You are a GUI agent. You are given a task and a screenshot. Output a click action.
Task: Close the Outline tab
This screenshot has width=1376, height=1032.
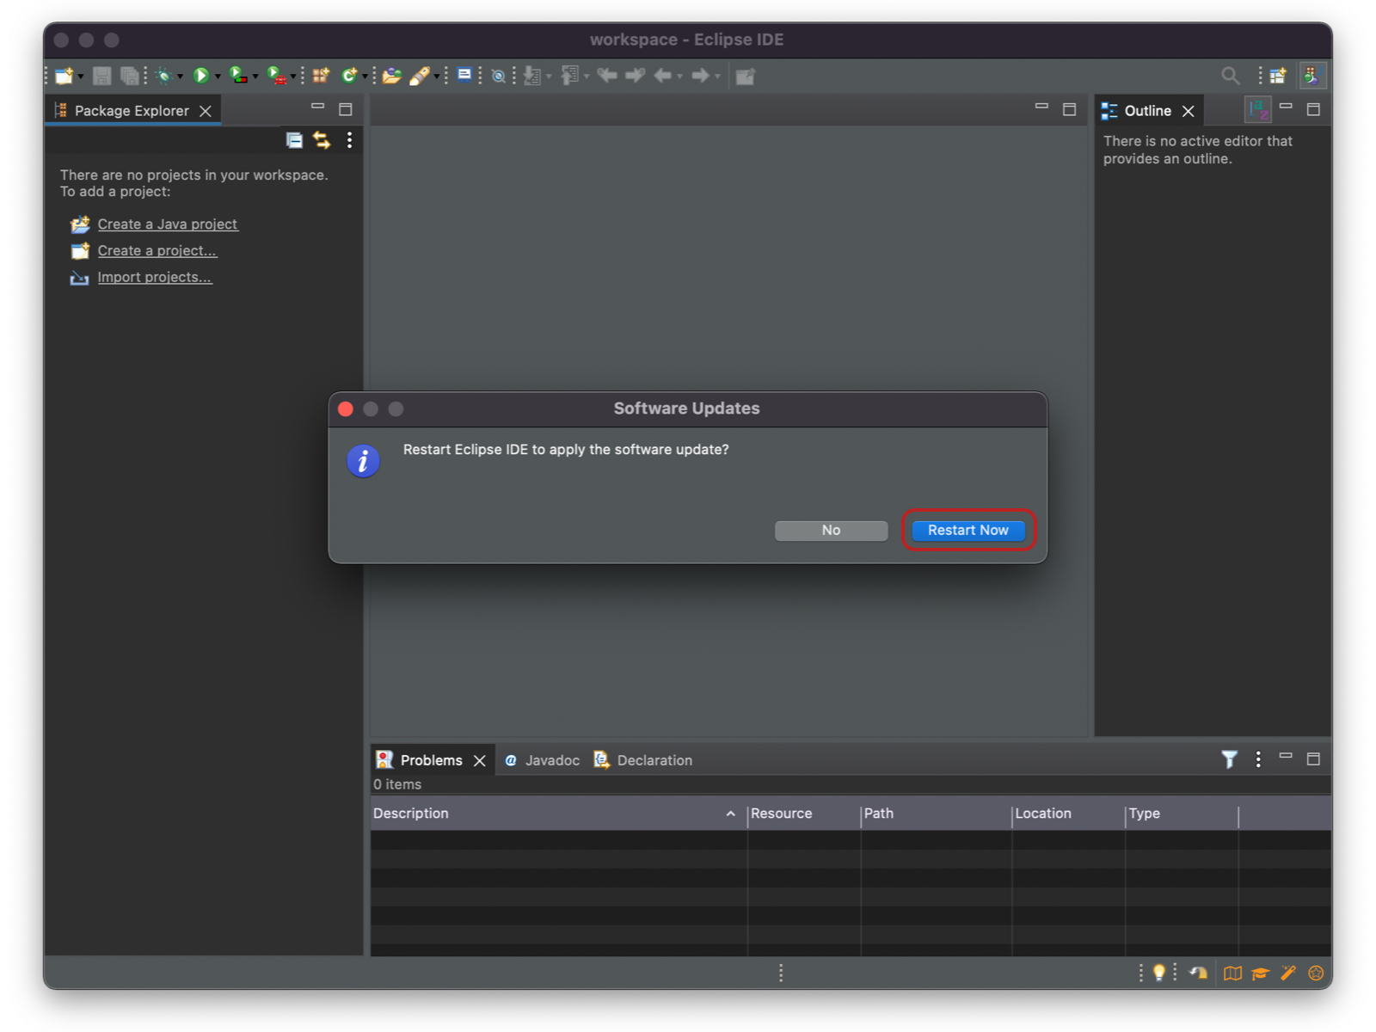1189,111
